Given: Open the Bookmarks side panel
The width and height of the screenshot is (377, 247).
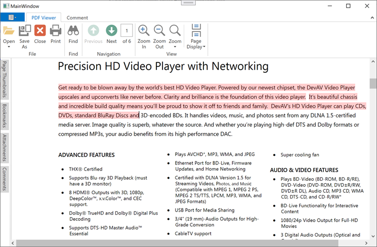Looking at the screenshot, I should [x=5, y=116].
